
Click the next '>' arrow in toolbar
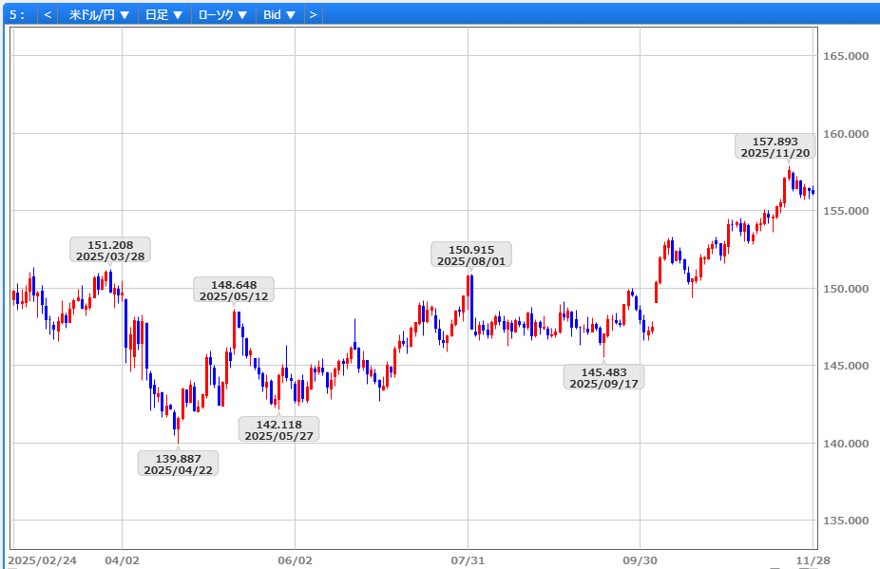coord(313,15)
